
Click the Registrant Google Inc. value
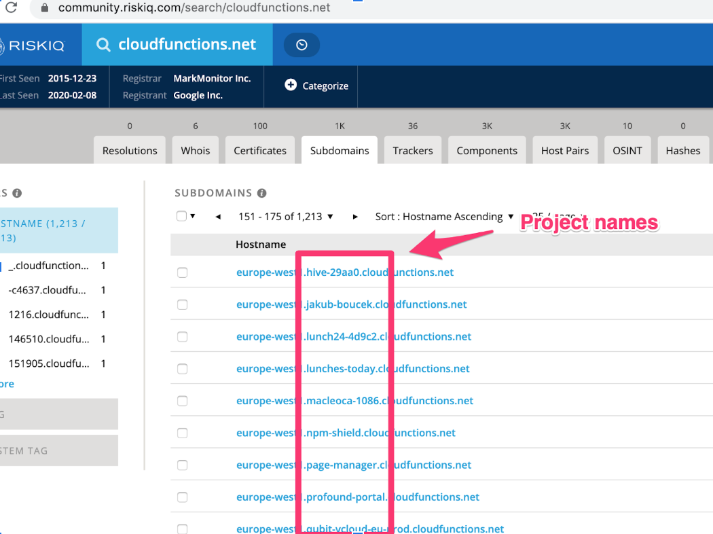pyautogui.click(x=198, y=95)
